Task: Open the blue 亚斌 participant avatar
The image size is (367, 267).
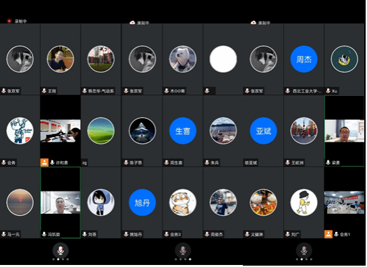Action: 263,131
